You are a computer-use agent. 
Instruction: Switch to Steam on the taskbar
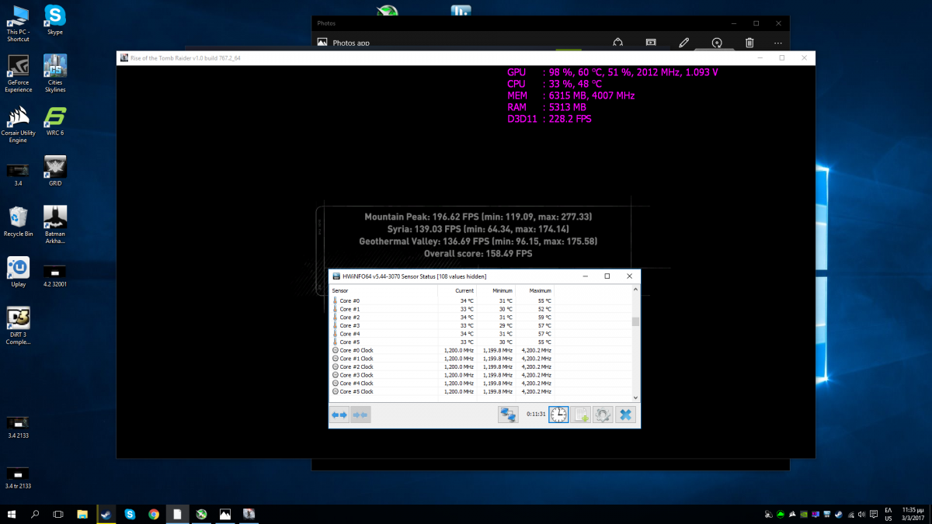point(106,514)
